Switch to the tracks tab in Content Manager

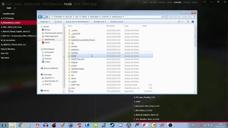point(18,4)
